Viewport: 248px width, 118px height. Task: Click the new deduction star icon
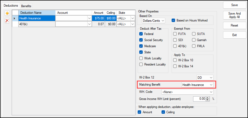[x=7, y=13]
